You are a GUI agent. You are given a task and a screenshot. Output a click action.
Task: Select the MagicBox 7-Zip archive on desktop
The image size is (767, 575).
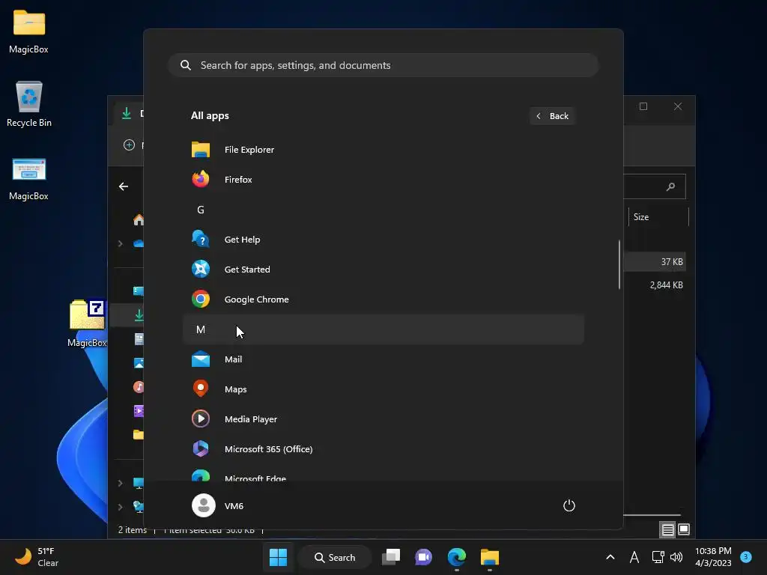coord(87,323)
